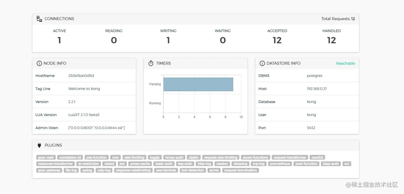Click the Running label in timers chart
404x194 pixels.
click(x=155, y=103)
